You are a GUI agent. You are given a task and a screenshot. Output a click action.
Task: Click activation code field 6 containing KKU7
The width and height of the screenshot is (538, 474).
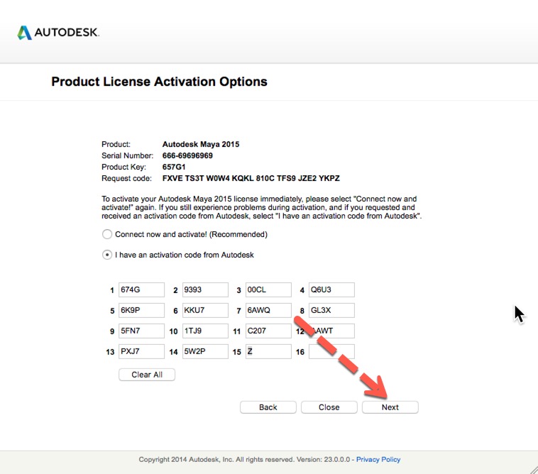tap(205, 310)
